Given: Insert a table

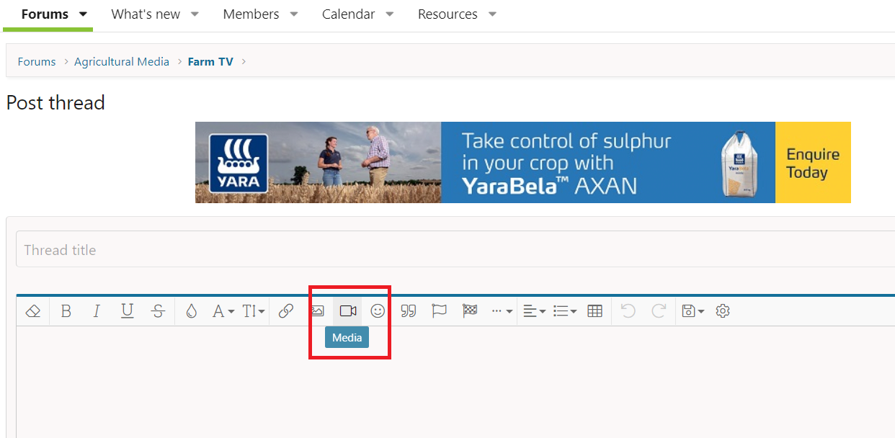Looking at the screenshot, I should click(x=595, y=311).
